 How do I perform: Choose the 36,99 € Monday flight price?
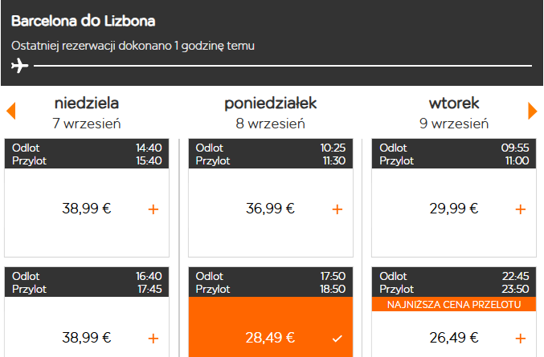[270, 209]
